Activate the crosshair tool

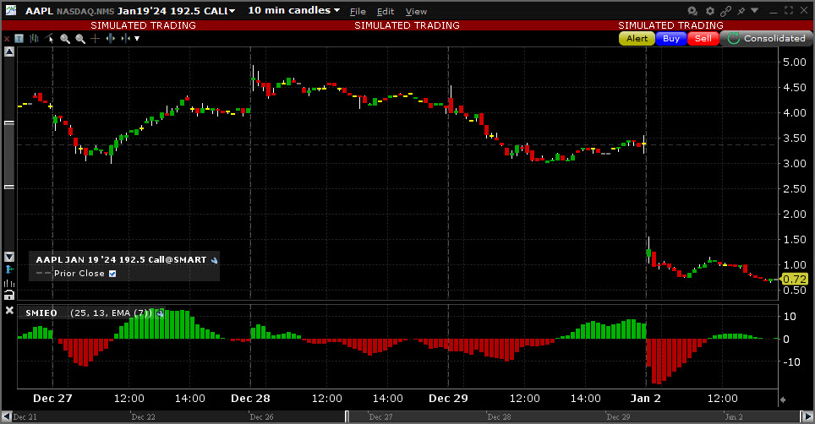pyautogui.click(x=96, y=38)
